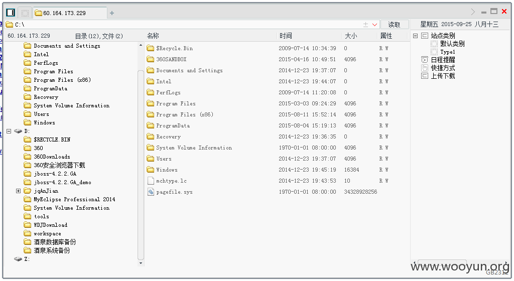The height and width of the screenshot is (281, 514).
Task: Select Documents and Settings in the left tree
Action: tap(67, 46)
